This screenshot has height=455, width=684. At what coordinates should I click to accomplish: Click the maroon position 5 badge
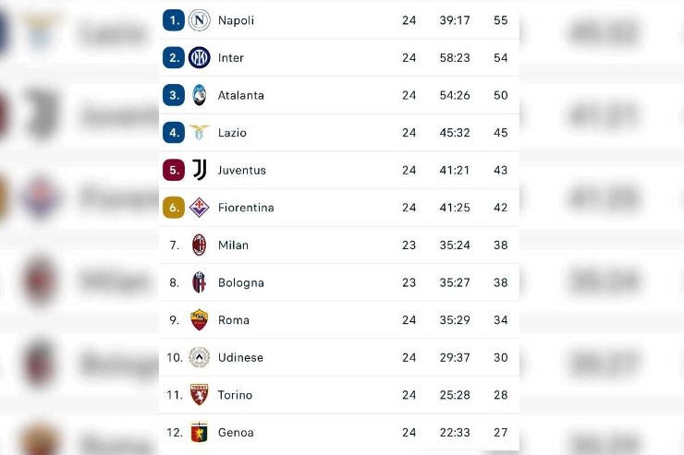coord(174,170)
